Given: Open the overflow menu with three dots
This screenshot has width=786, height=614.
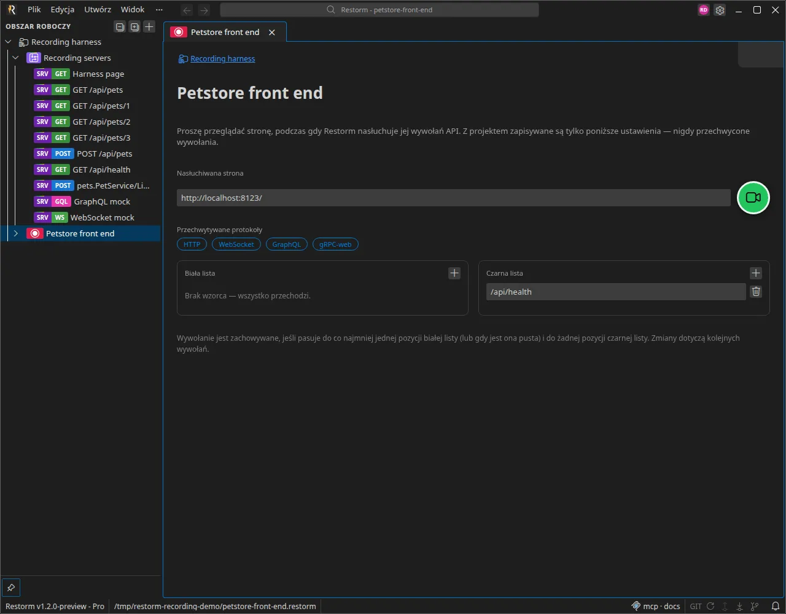Looking at the screenshot, I should pyautogui.click(x=160, y=10).
